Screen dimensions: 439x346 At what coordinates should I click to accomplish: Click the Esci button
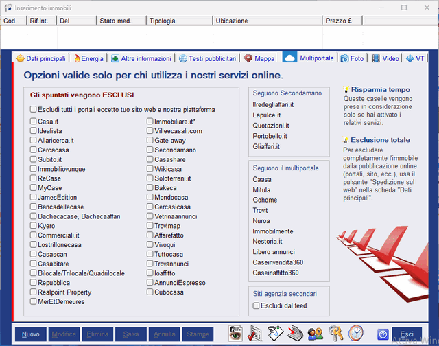(407, 334)
